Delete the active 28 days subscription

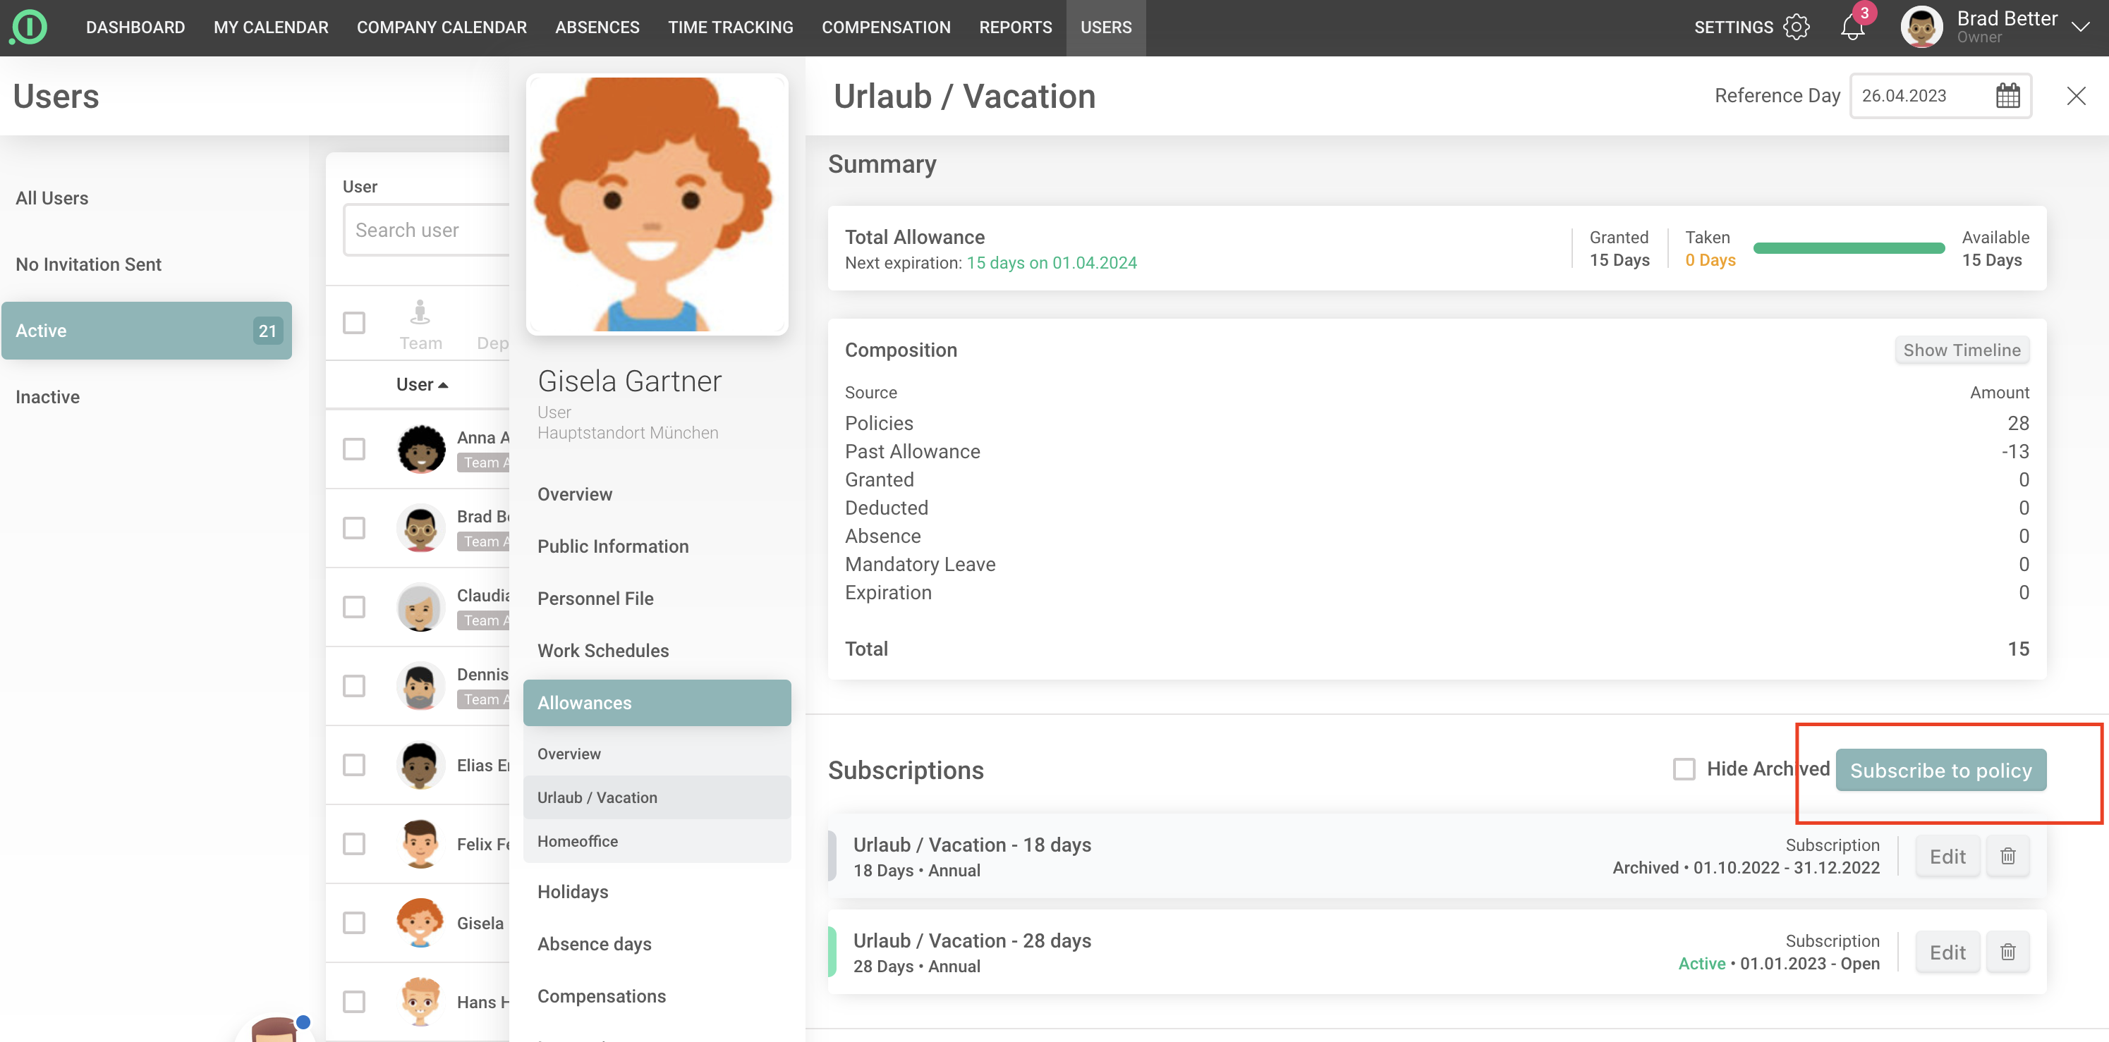(2007, 952)
